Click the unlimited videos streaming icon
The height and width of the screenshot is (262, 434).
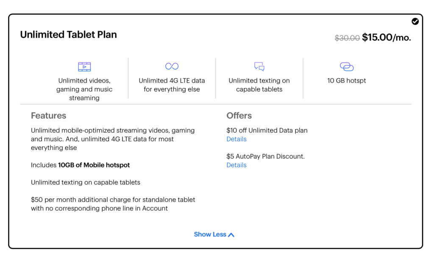[x=84, y=66]
